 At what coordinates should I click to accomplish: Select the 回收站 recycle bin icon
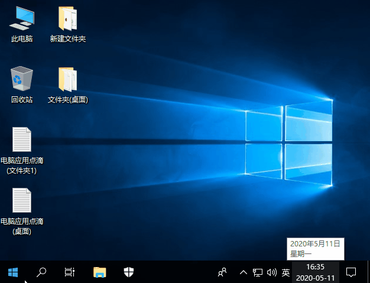22,85
